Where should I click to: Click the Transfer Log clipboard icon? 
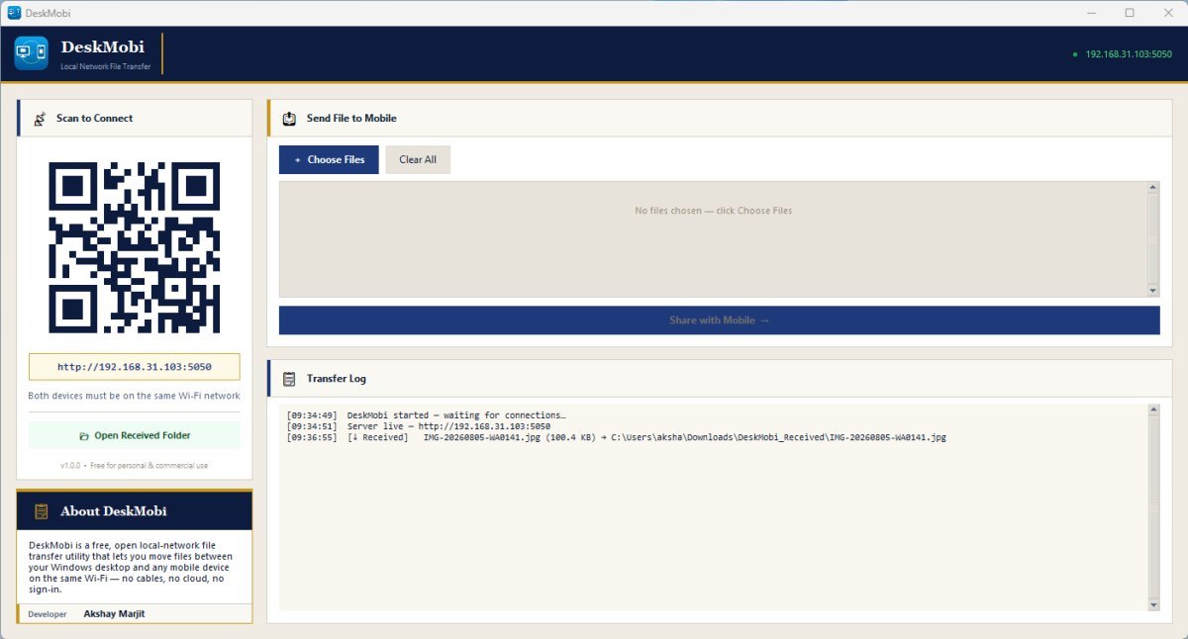289,379
